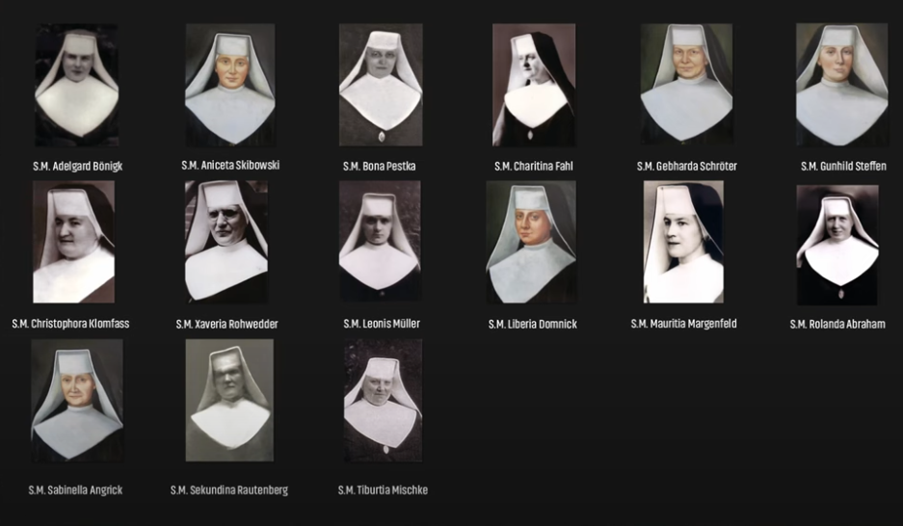This screenshot has height=526, width=903.
Task: Select the caption 'S.M. Gunhild Steffen'
Action: point(843,167)
